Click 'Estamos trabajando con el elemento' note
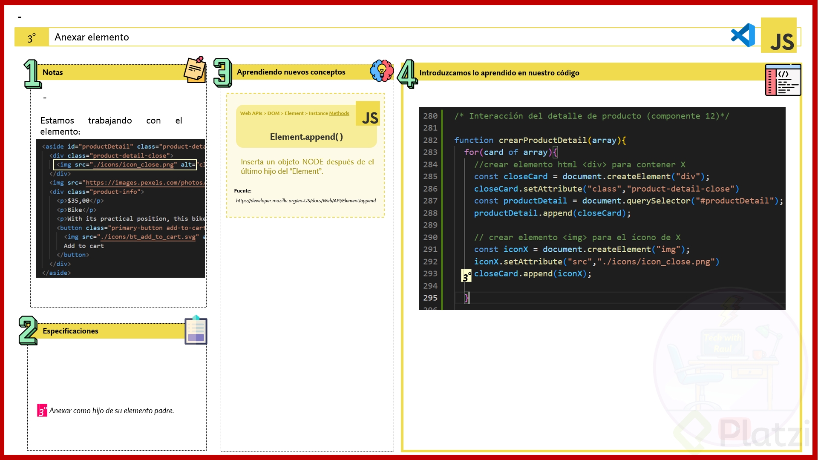 (111, 126)
